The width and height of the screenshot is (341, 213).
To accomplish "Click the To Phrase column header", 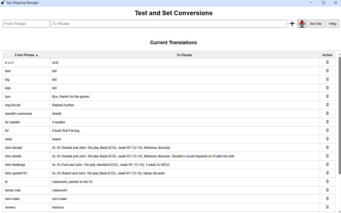I will pyautogui.click(x=184, y=55).
